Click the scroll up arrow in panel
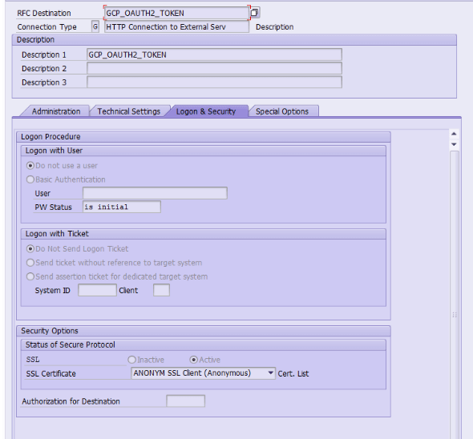This screenshot has height=439, width=473. pyautogui.click(x=454, y=134)
